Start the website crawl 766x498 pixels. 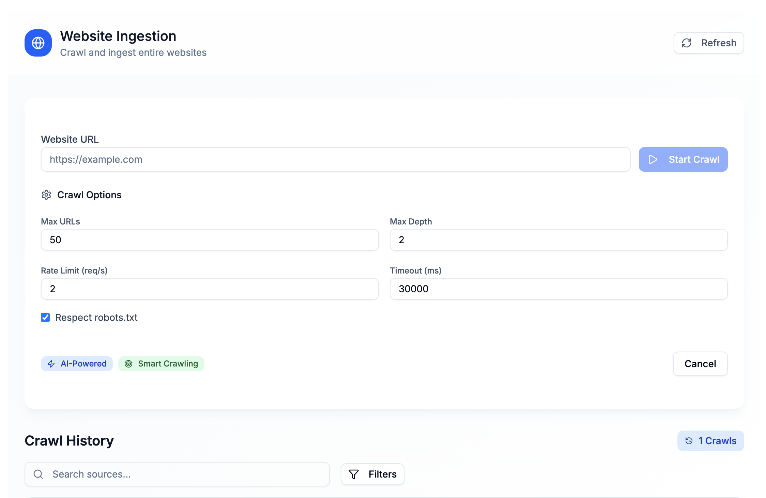click(x=683, y=159)
